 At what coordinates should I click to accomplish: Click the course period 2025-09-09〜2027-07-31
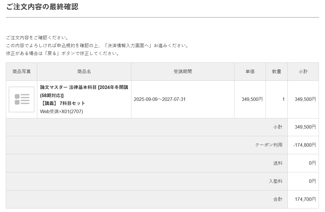(x=160, y=99)
